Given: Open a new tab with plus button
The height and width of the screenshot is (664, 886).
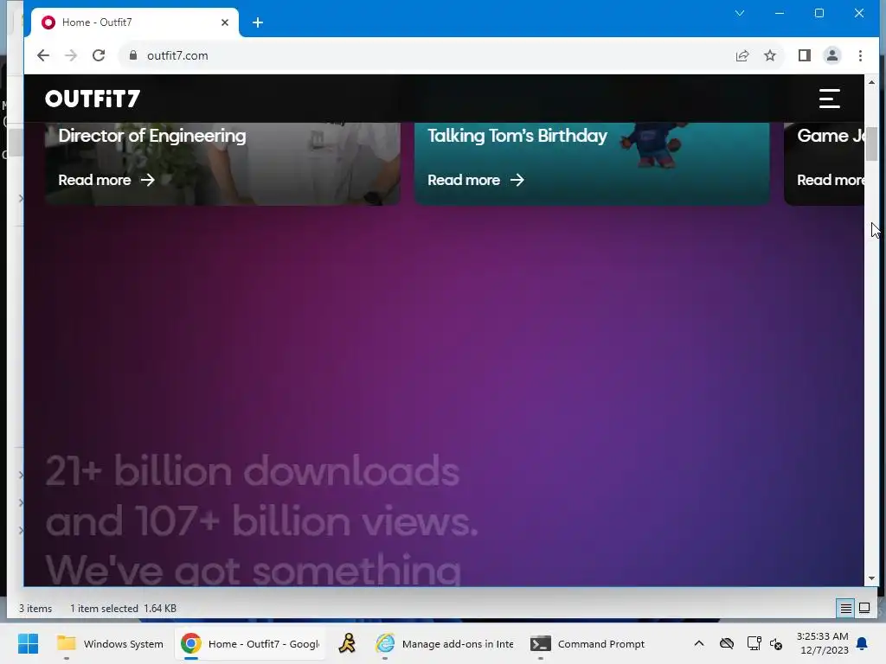Looking at the screenshot, I should [x=258, y=22].
